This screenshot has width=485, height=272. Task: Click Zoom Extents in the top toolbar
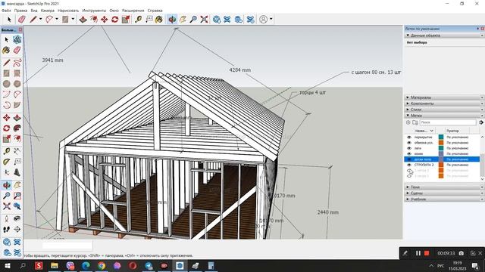pyautogui.click(x=204, y=20)
